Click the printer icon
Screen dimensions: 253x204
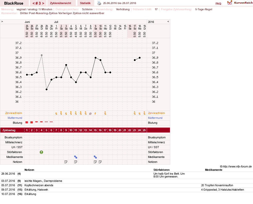(99, 3)
